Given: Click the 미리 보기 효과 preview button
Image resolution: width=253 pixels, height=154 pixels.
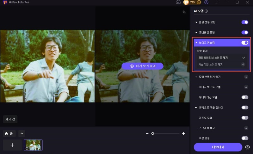Looking at the screenshot, I should [143, 66].
